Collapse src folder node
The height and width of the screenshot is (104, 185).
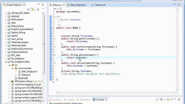point(9,65)
